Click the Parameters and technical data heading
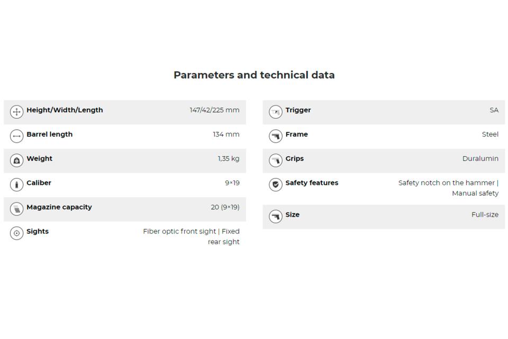This screenshot has width=508, height=339. (254, 75)
